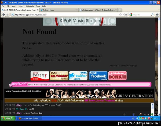The image size is (161, 126).
Task: Go back with the browser back arrow
Action: click(x=3, y=15)
